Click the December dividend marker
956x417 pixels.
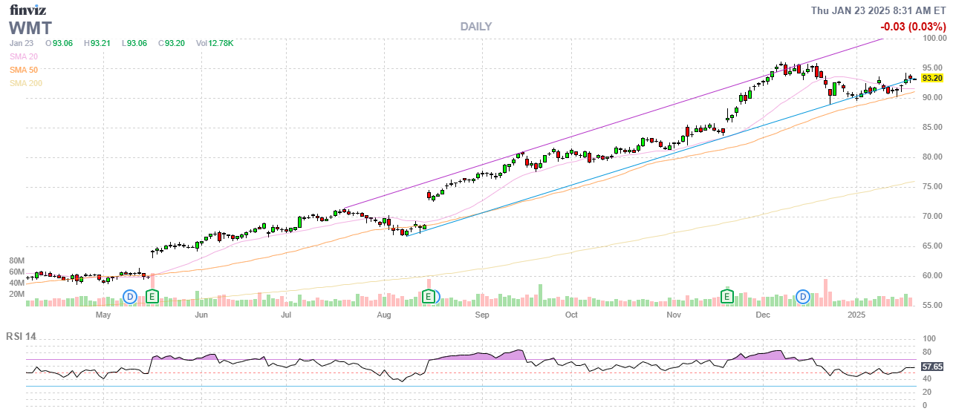[803, 297]
